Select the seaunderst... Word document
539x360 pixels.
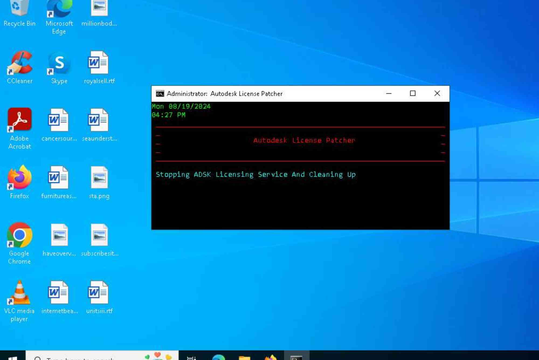coord(99,125)
